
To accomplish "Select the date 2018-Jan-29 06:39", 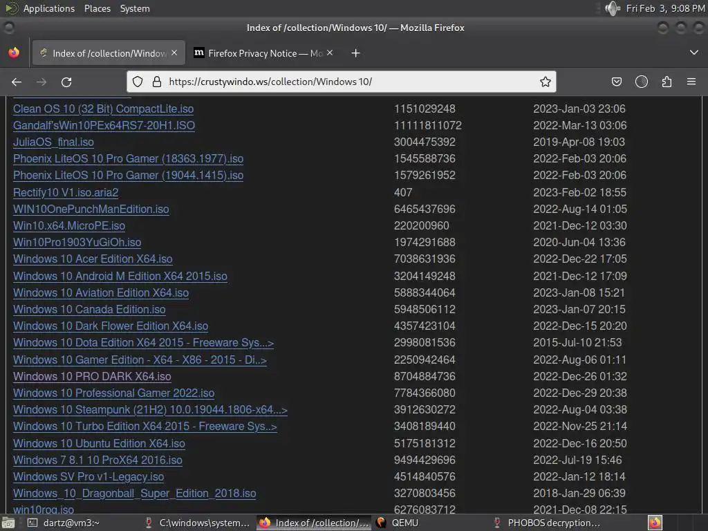I will click(x=580, y=494).
